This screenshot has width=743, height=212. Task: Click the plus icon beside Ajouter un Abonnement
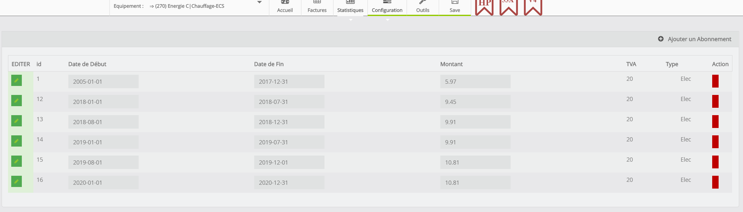pos(661,39)
